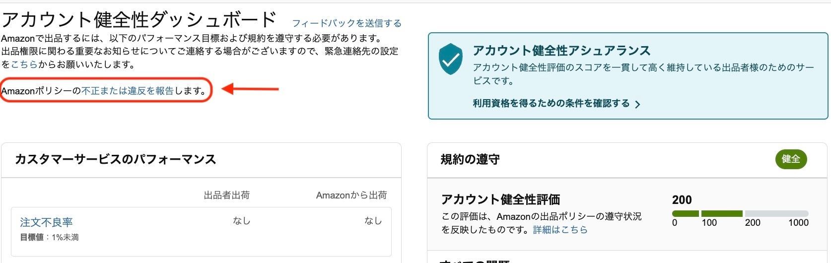
Task: Click the account health rating progress bar
Action: point(740,214)
